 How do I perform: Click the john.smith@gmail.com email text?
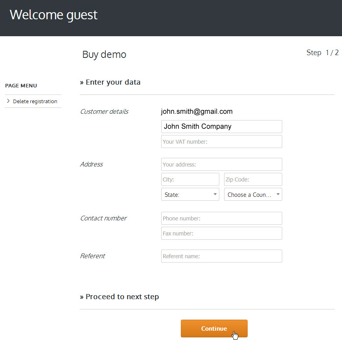coord(197,111)
